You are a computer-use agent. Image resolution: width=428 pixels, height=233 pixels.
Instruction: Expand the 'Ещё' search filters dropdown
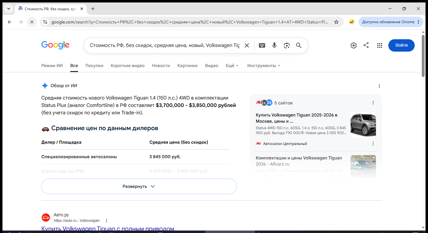232,66
